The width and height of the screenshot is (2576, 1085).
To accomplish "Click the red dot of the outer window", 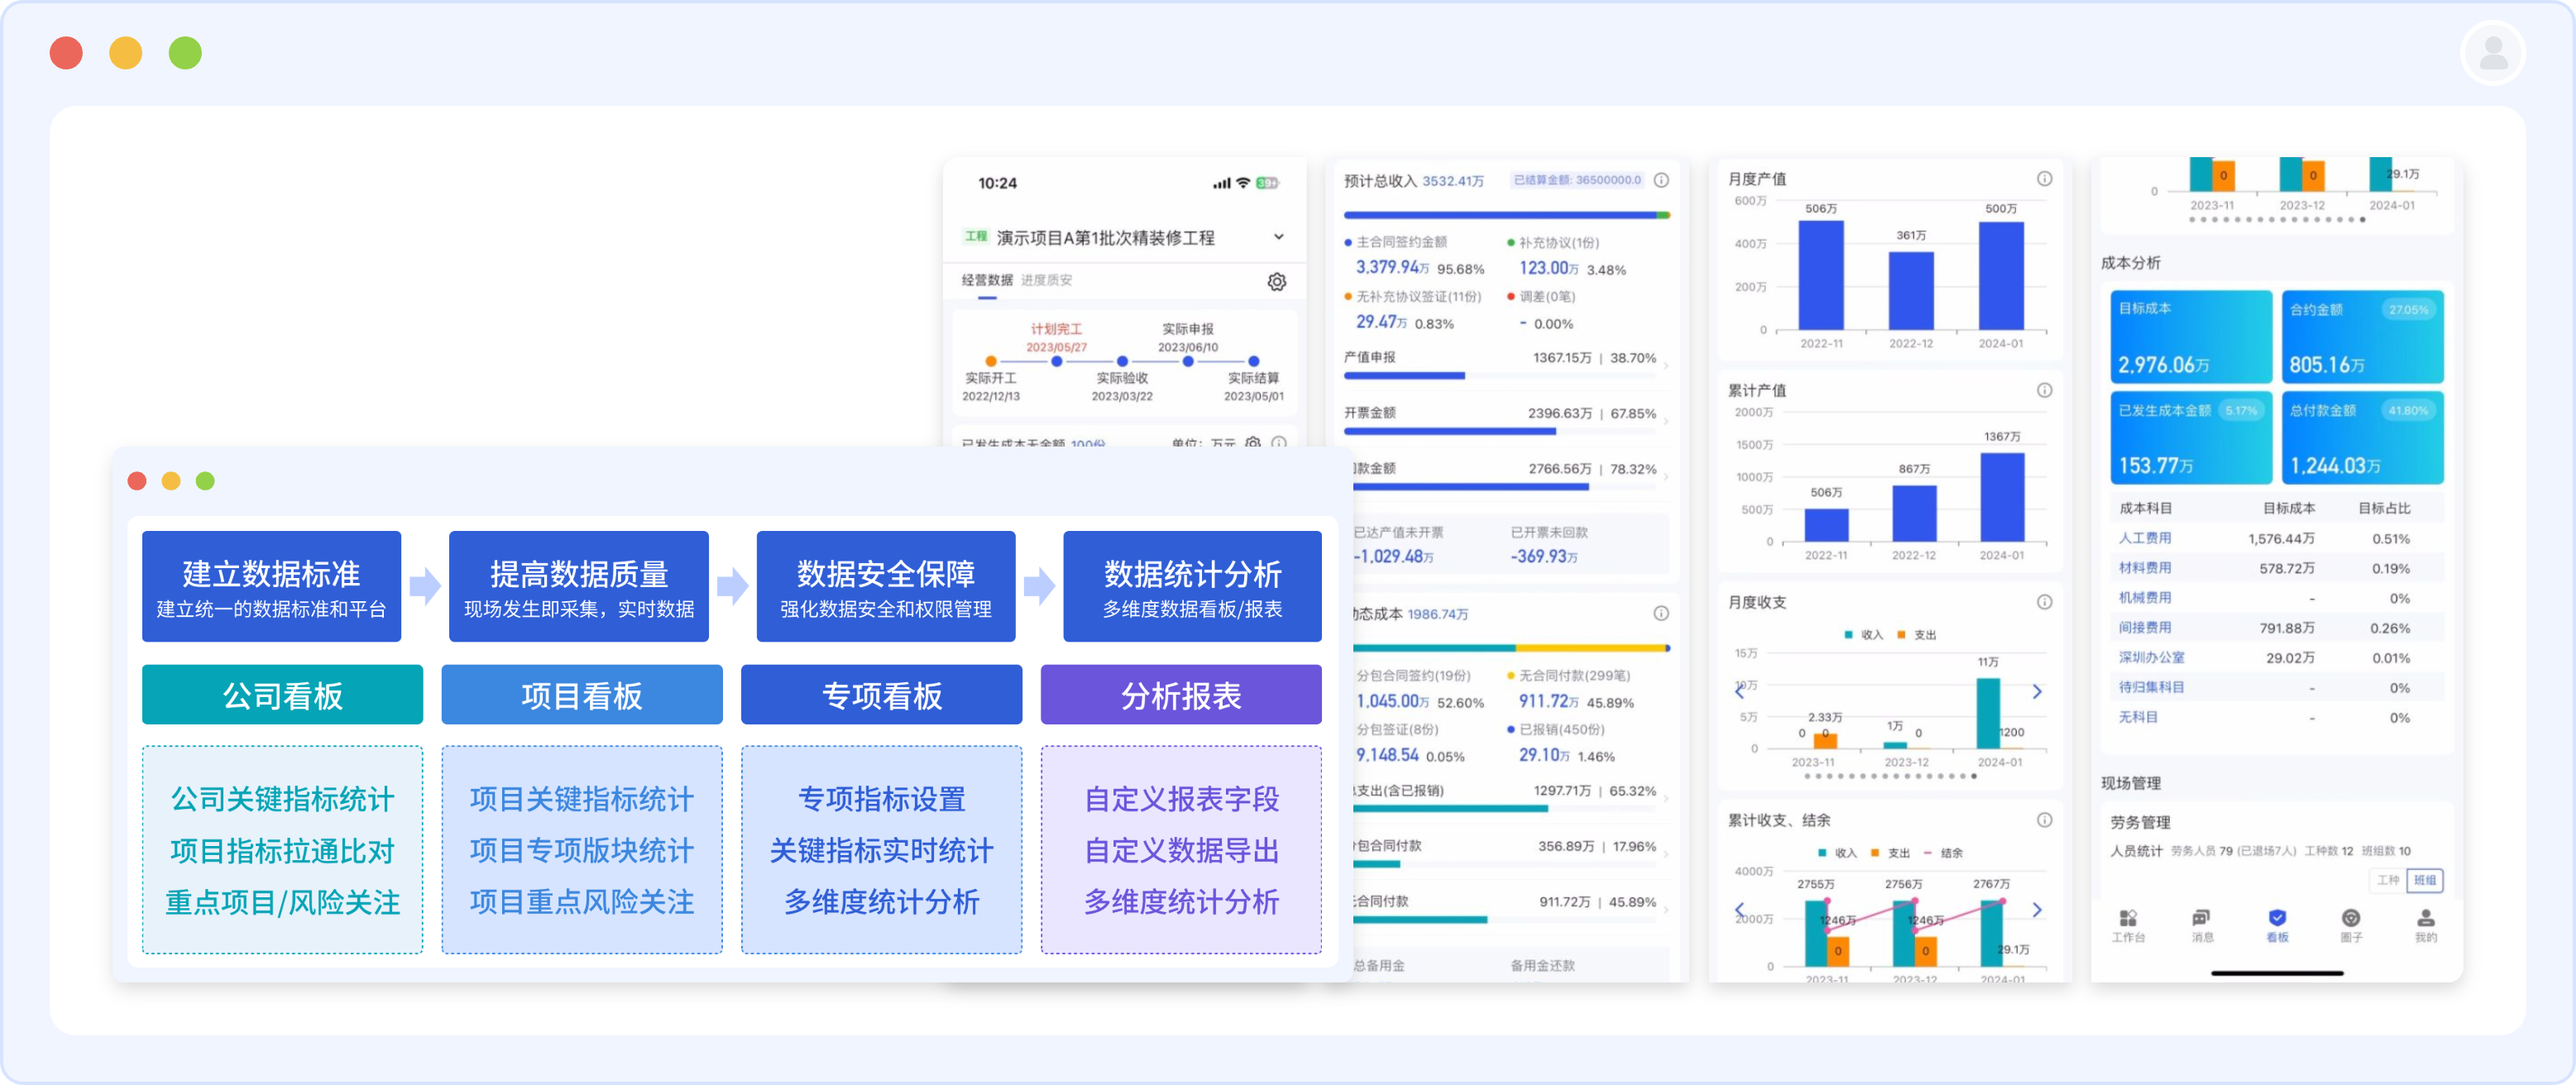I will click(66, 53).
